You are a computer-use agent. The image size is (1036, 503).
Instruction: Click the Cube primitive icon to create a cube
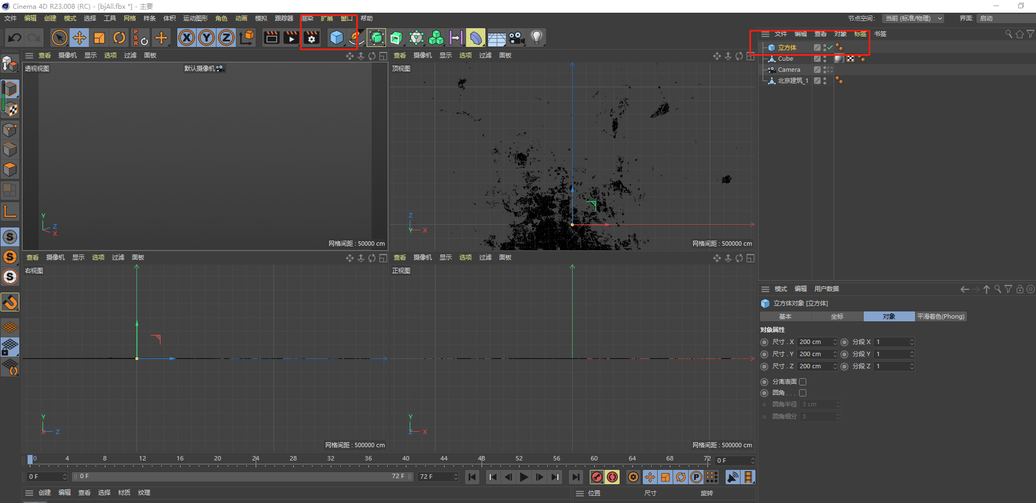(337, 38)
